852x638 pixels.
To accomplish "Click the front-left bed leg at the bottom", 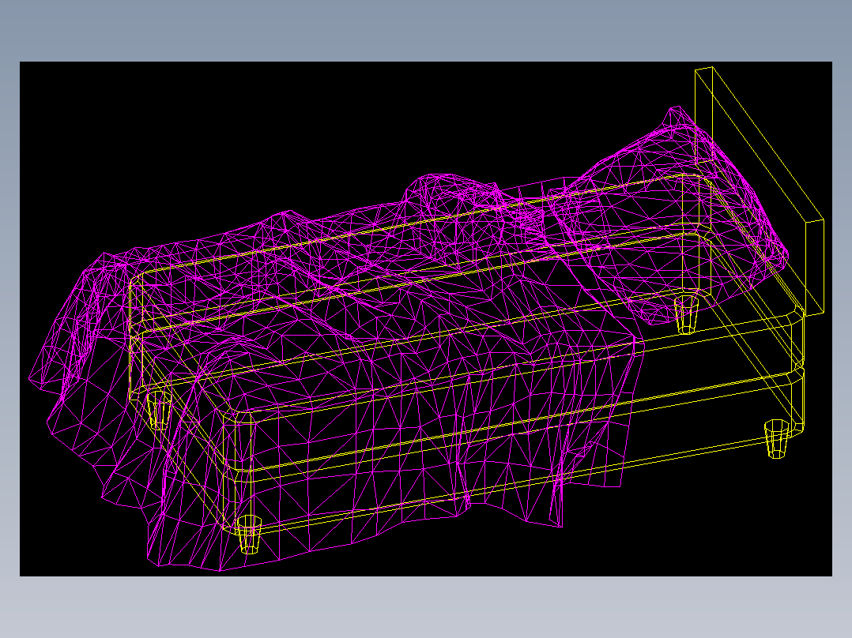I will [250, 535].
